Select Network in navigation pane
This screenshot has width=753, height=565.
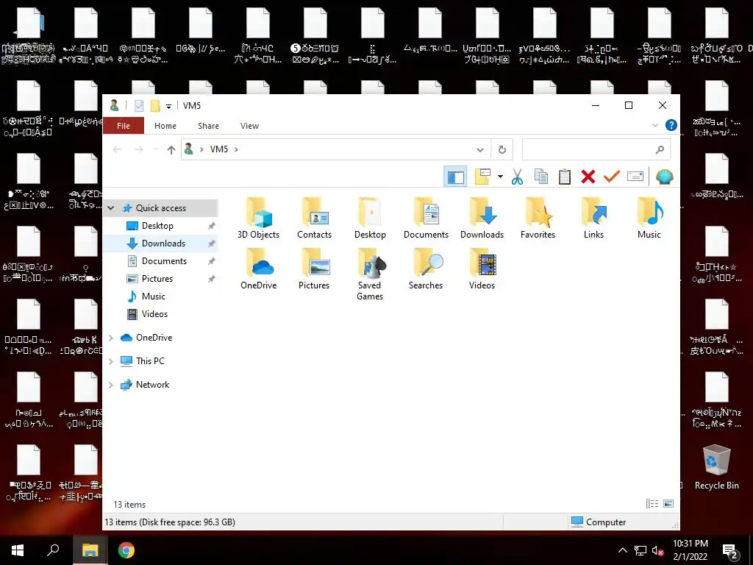pos(152,385)
